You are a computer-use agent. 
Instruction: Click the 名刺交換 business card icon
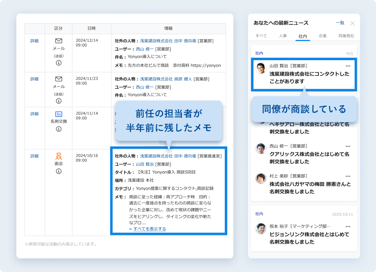pyautogui.click(x=59, y=114)
